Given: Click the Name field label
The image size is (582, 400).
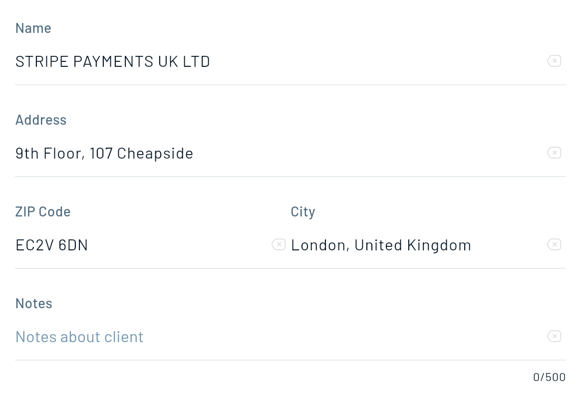Looking at the screenshot, I should pos(33,28).
